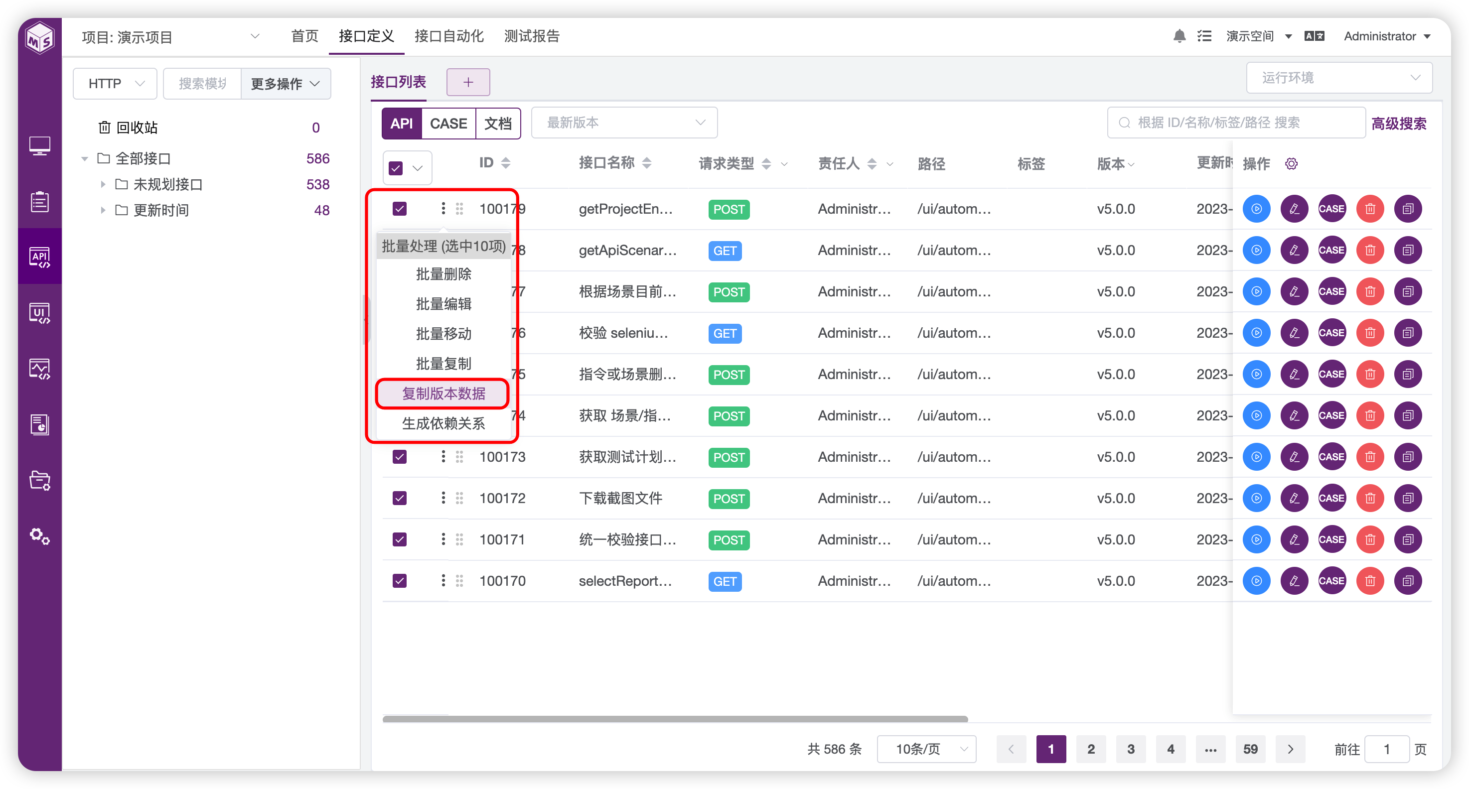Click the ID/名称/标签 search field
This screenshot has height=789, width=1469.
click(1237, 123)
